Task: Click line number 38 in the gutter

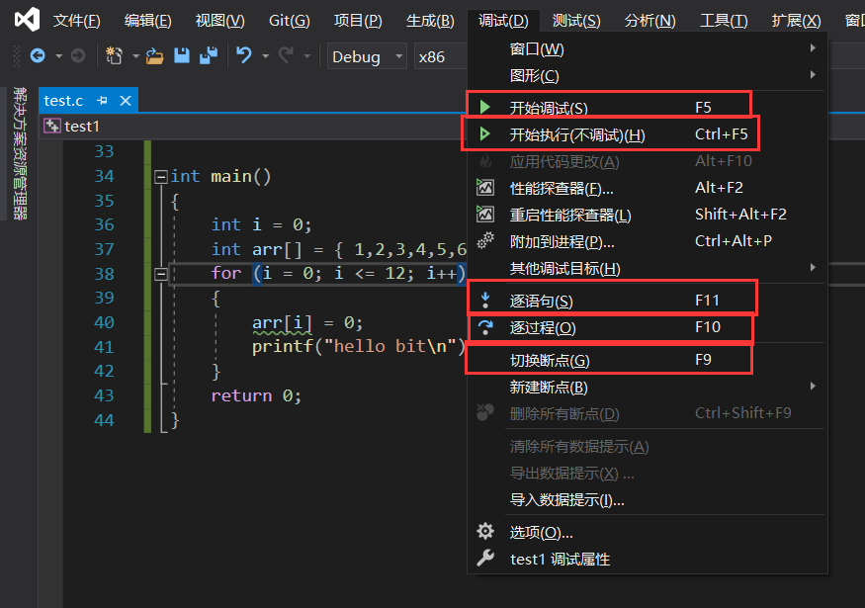Action: [104, 274]
